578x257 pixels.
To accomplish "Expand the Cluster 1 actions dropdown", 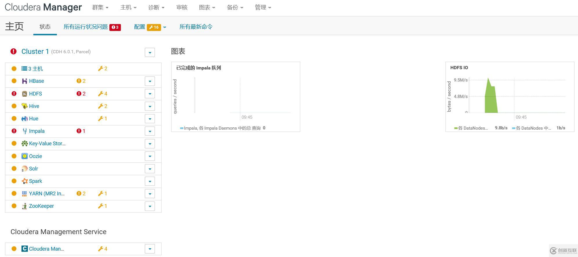I will (x=150, y=52).
